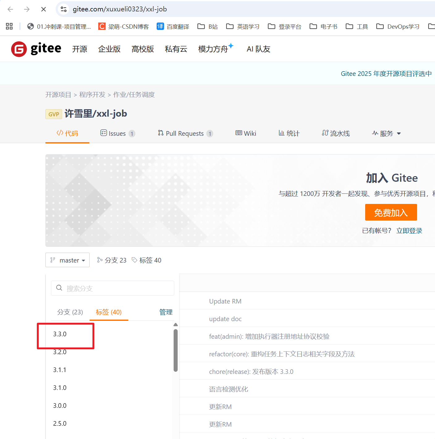The image size is (435, 439).
Task: Focus the 搜索分支 search field
Action: (x=112, y=288)
